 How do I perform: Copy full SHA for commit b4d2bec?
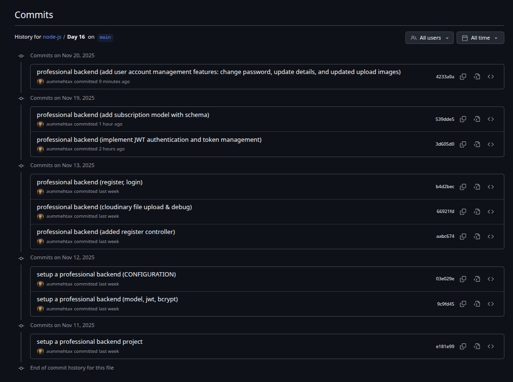click(x=463, y=187)
